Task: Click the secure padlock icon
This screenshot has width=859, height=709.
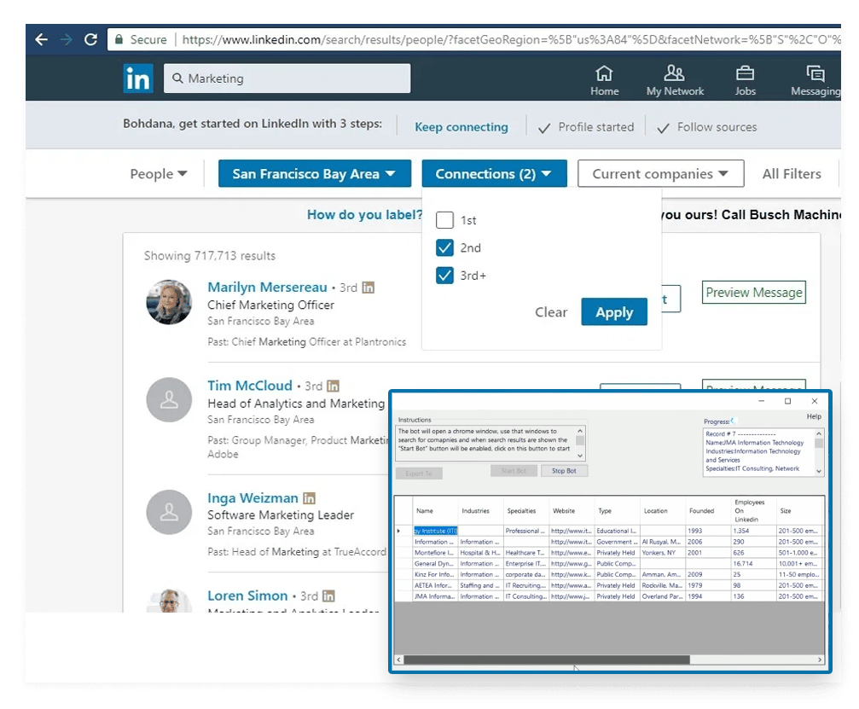Action: tap(119, 39)
